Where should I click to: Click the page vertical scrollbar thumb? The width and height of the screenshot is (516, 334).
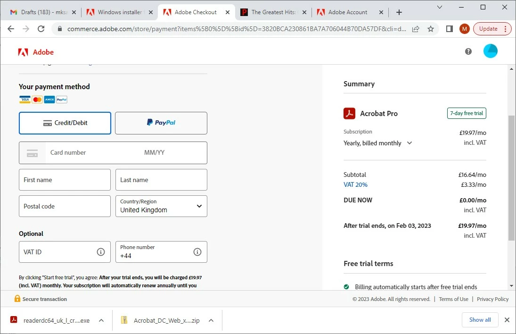tap(511, 178)
